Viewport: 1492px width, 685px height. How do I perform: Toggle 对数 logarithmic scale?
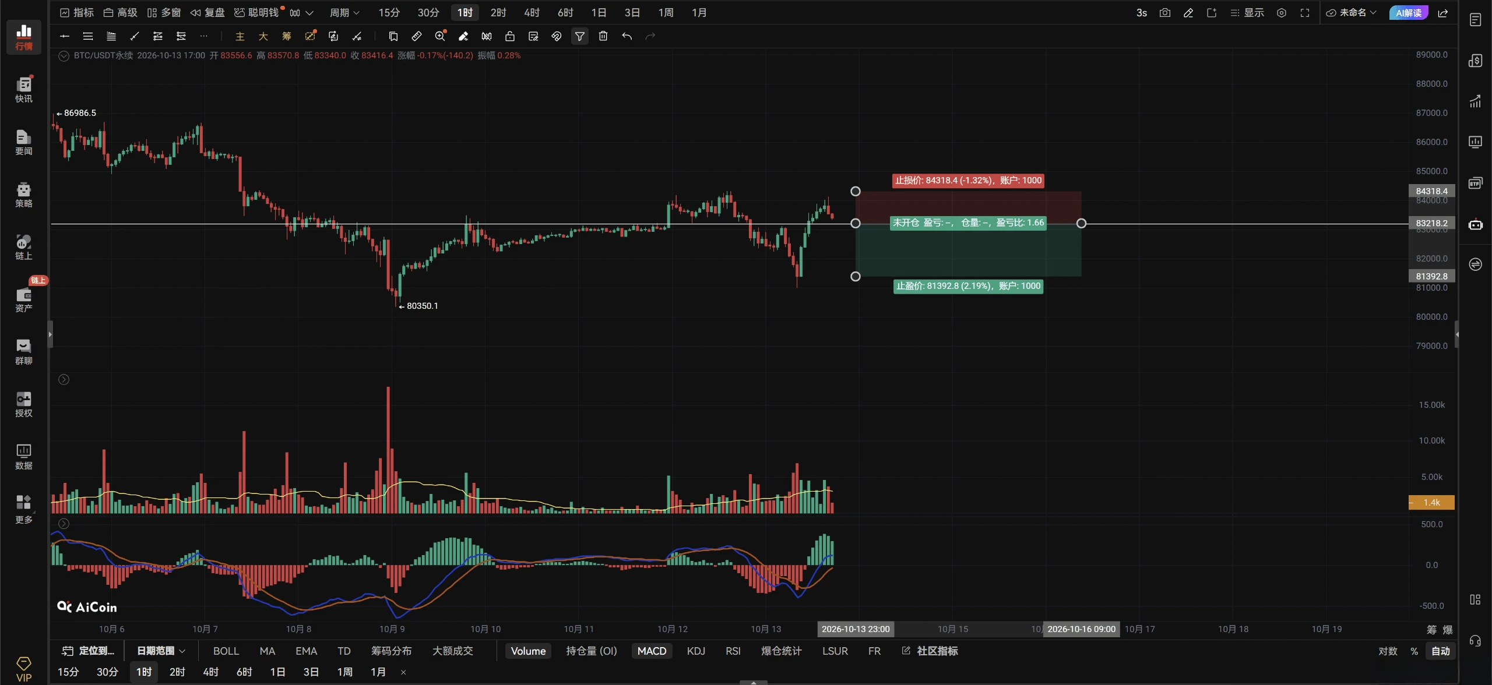[x=1388, y=651]
